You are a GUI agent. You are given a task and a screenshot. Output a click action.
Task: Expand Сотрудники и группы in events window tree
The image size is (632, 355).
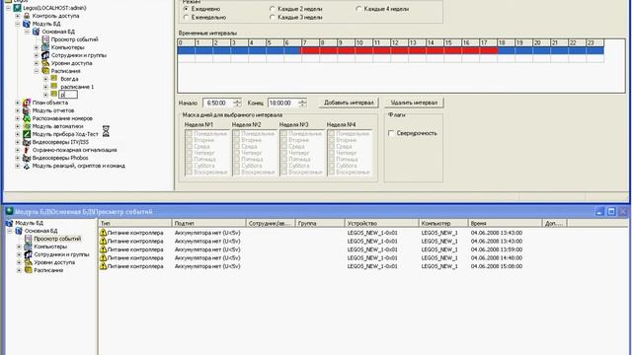point(19,254)
